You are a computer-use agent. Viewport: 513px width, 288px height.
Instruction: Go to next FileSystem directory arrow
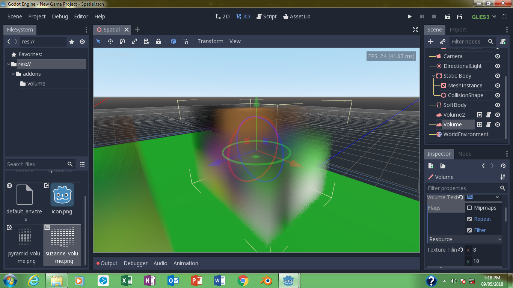[x=16, y=42]
